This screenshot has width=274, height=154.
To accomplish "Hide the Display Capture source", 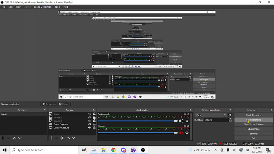I will point(90,128).
